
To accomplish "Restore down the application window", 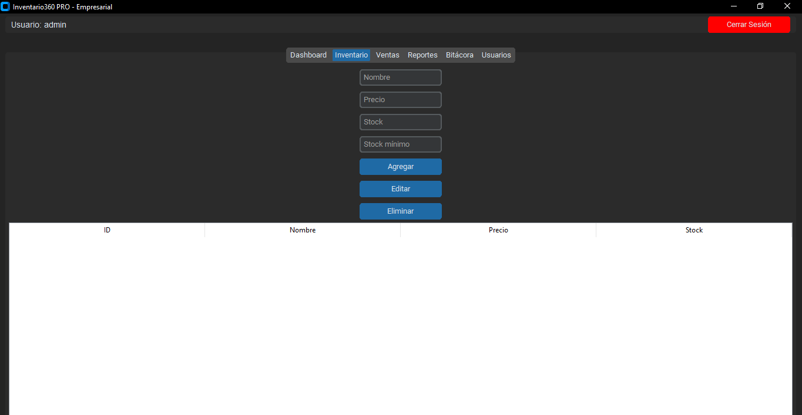I will point(760,6).
